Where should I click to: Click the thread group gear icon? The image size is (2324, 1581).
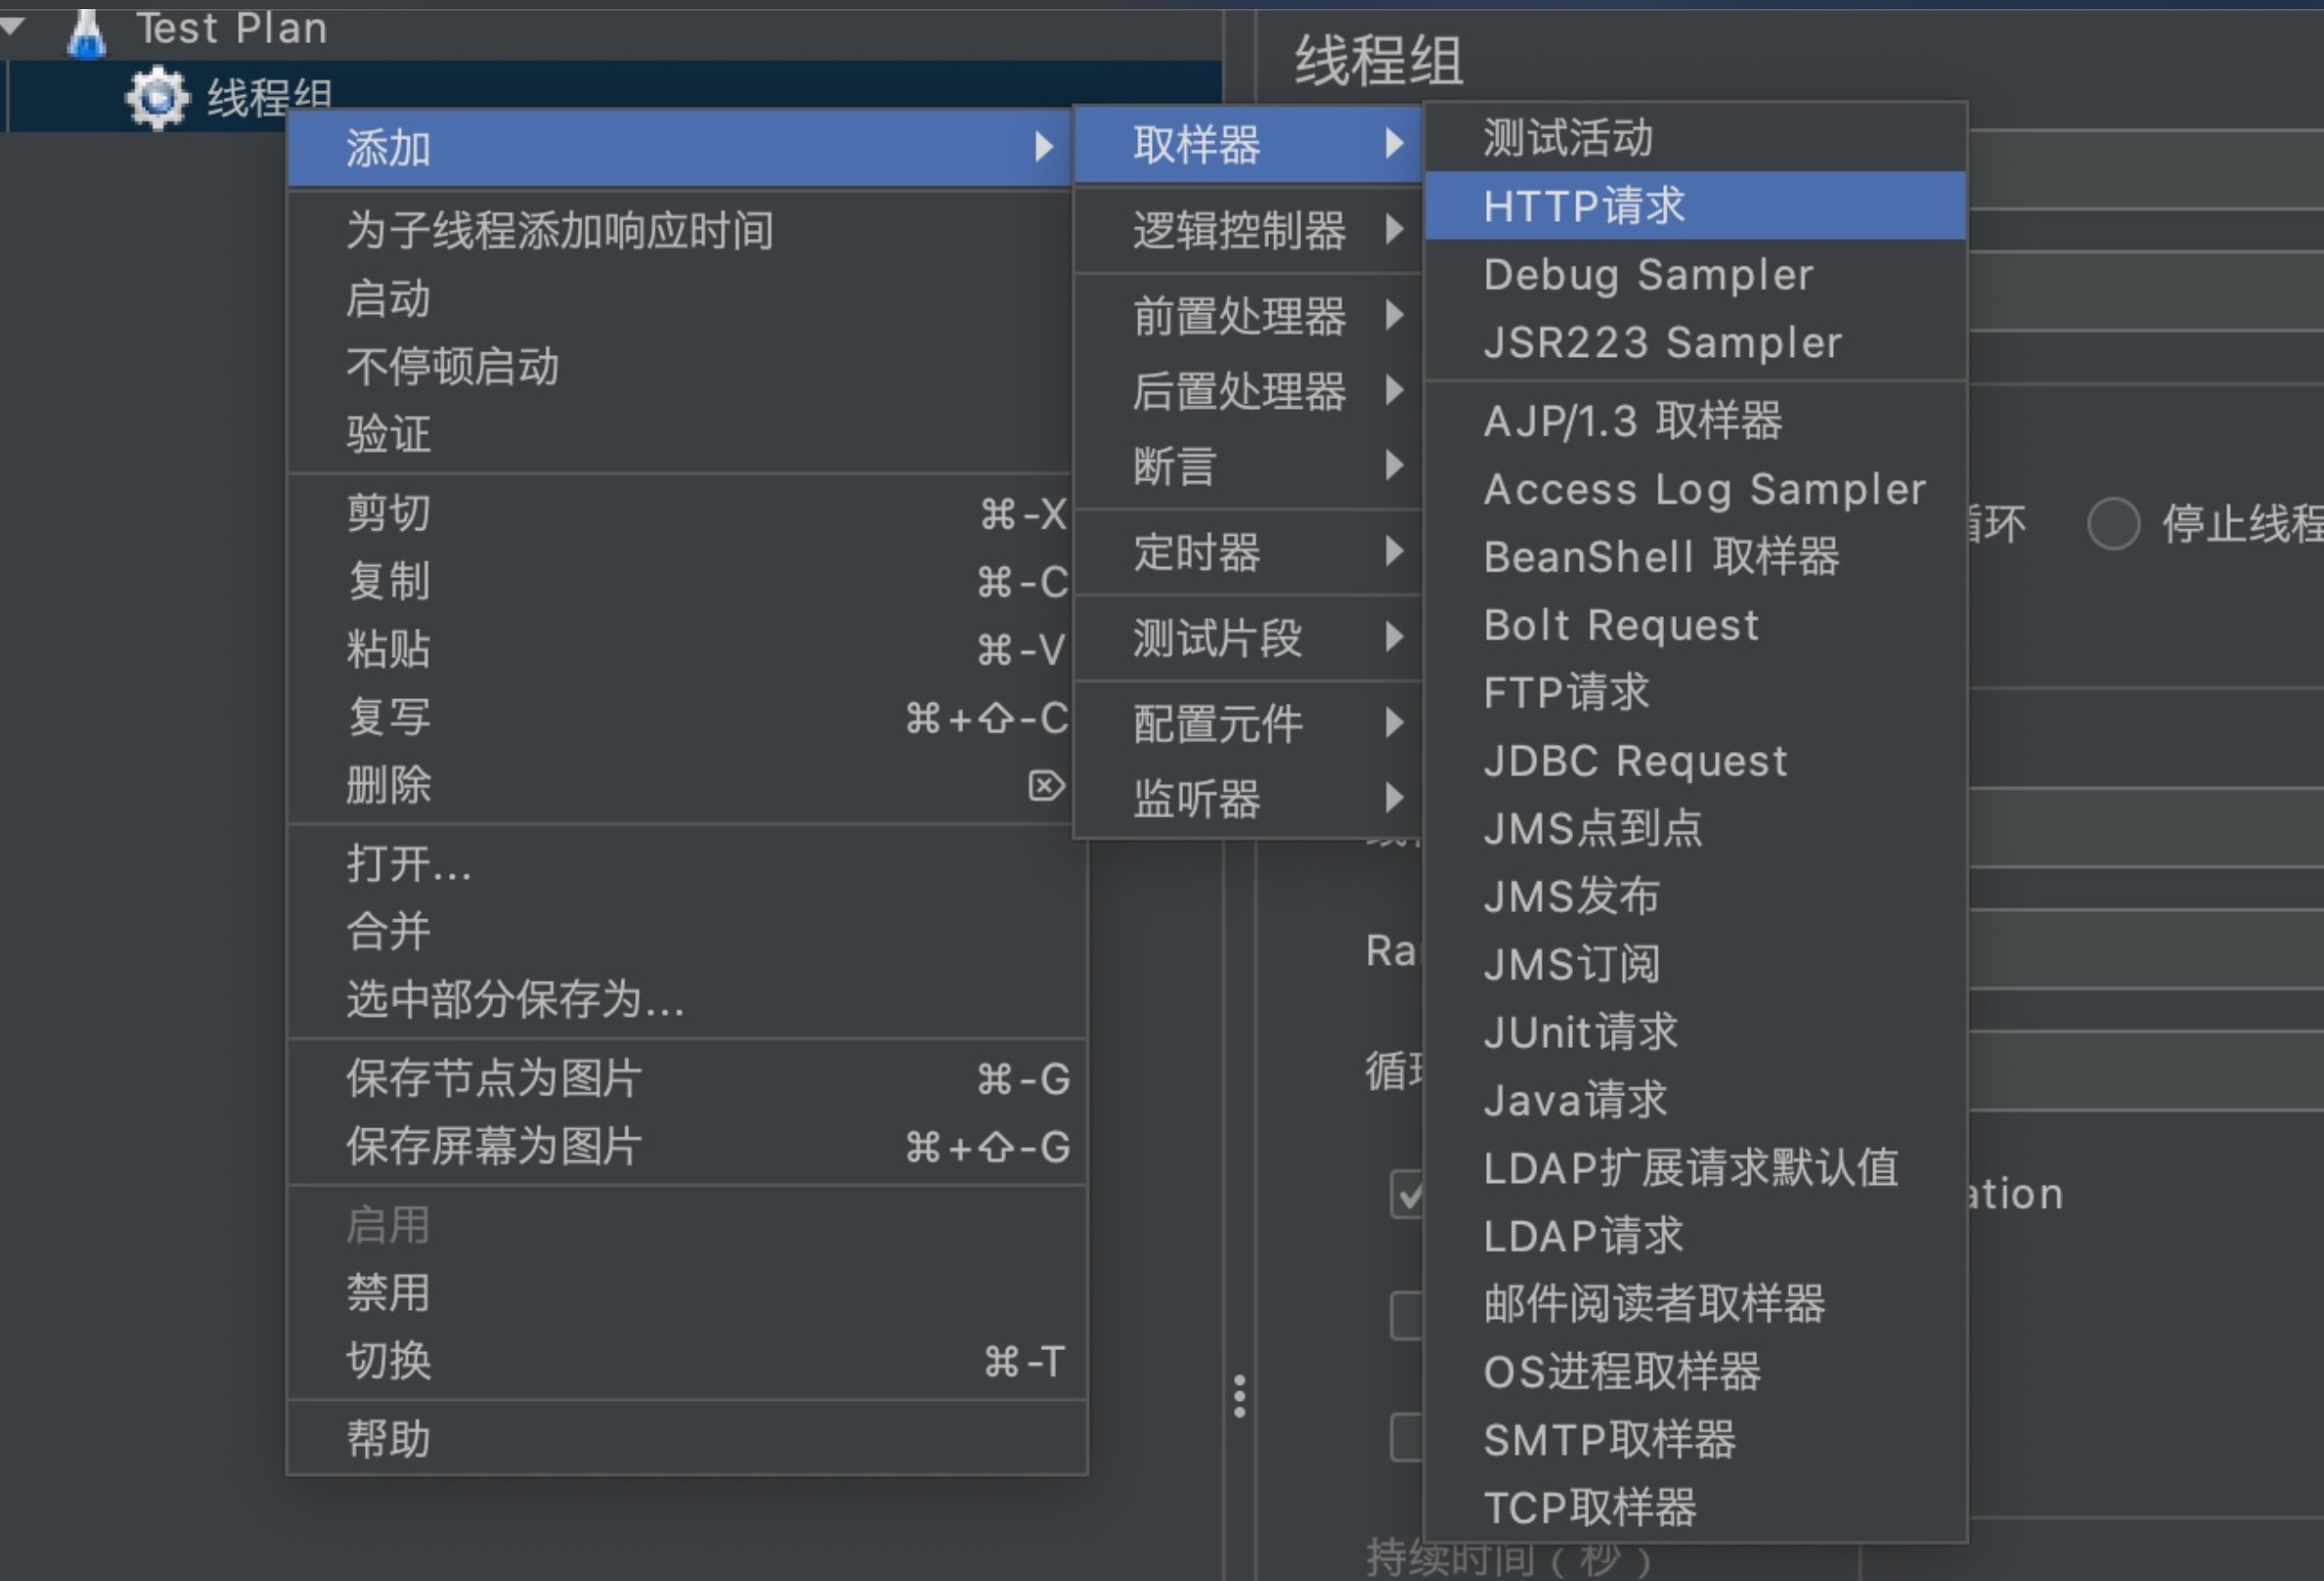pyautogui.click(x=156, y=98)
